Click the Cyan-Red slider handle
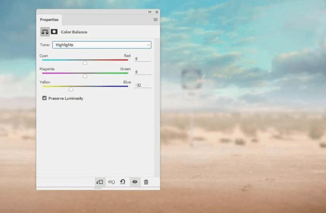 click(x=85, y=63)
